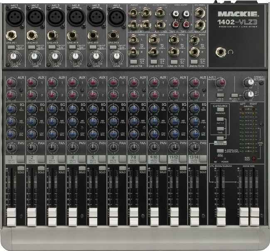Image resolution: width=270 pixels, height=251 pixels.
Task: Toggle the LEVEL switch for LINE IN 7-8
Action: (x=134, y=61)
